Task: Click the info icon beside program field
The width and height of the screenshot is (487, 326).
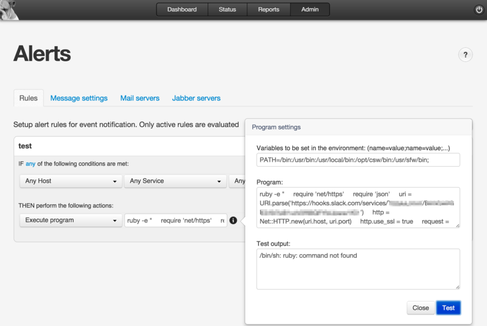Action: [233, 220]
